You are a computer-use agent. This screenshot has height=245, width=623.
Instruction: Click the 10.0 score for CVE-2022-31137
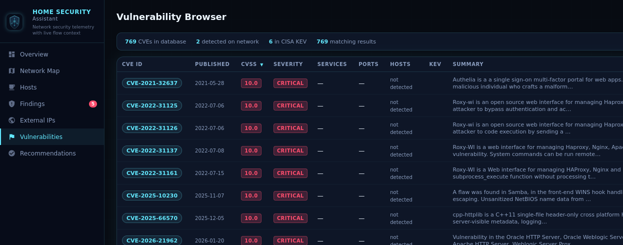[x=251, y=150]
